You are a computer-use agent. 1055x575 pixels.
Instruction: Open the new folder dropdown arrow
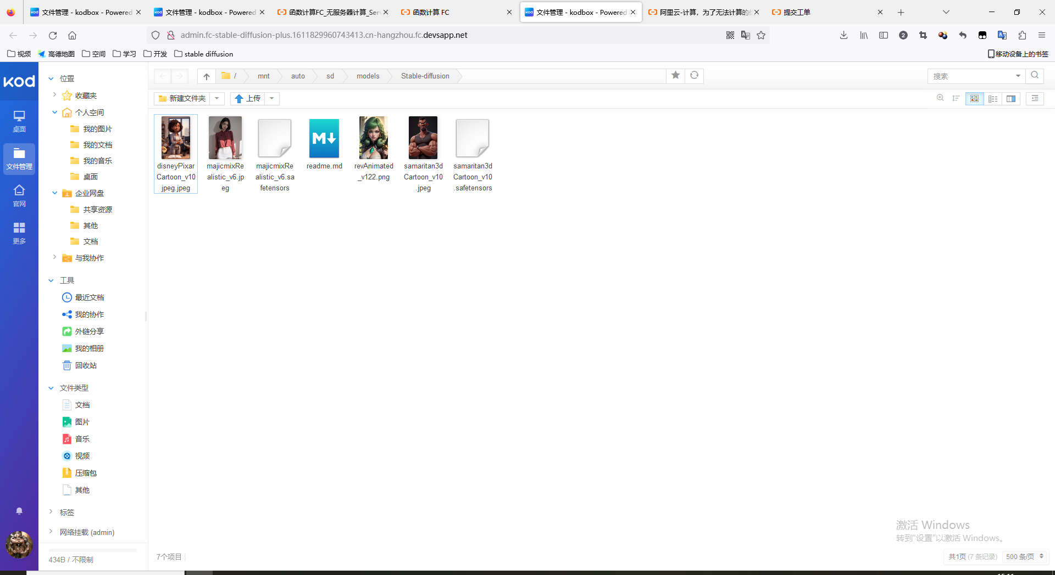pos(217,98)
